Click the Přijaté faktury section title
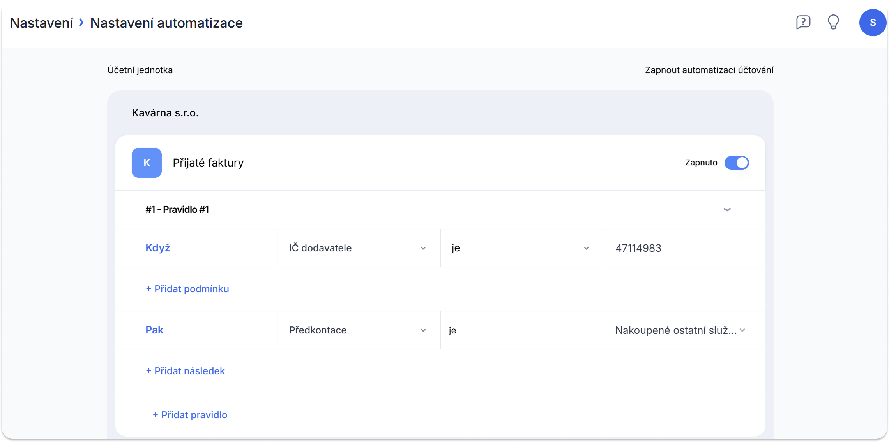 [x=208, y=163]
